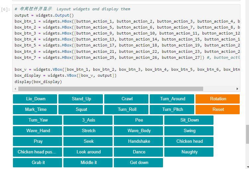Image resolution: width=249 pixels, height=169 pixels.
Task: Start the Mark_Time action
Action: coord(35,110)
